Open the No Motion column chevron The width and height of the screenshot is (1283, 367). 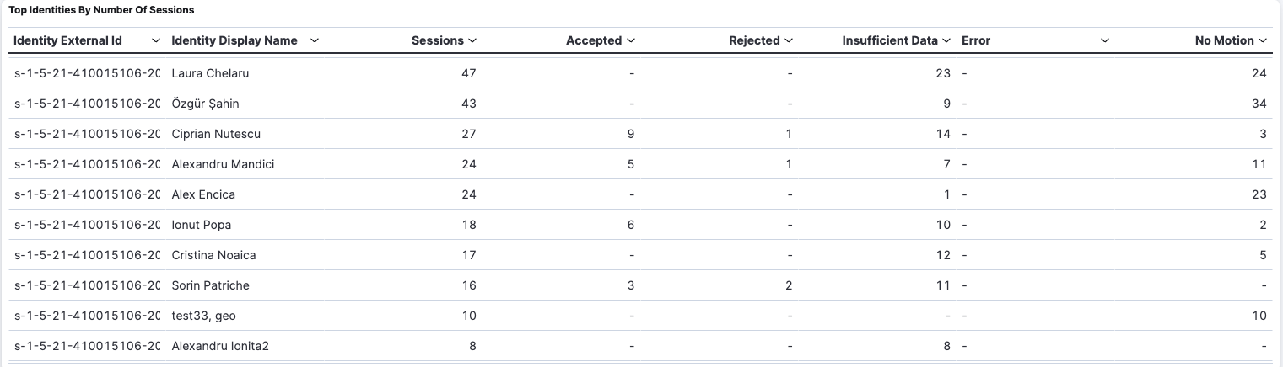pyautogui.click(x=1263, y=40)
